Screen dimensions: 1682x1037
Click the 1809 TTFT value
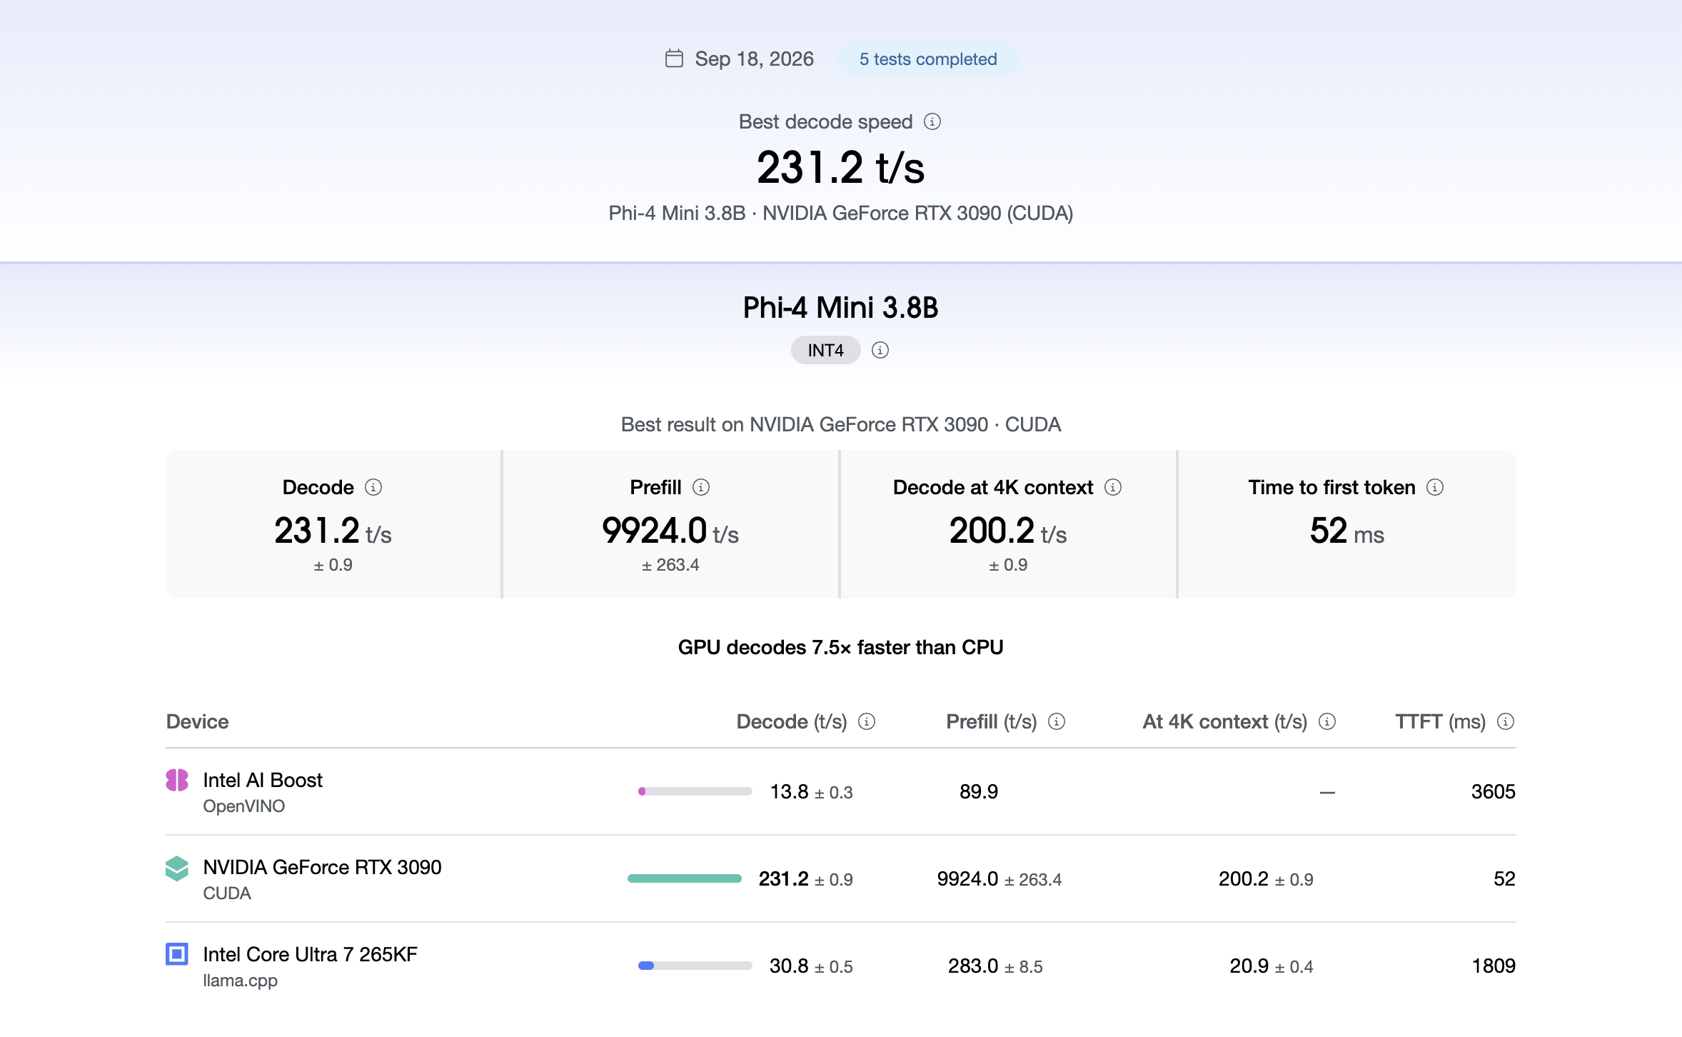point(1493,966)
